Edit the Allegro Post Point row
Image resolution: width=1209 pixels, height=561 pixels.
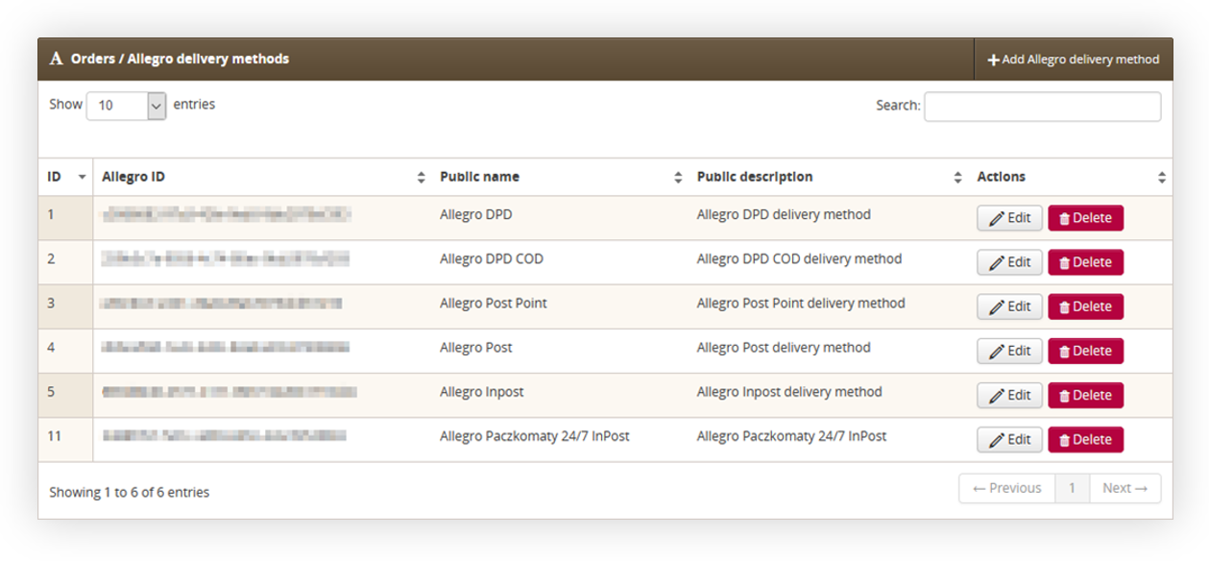point(1009,306)
